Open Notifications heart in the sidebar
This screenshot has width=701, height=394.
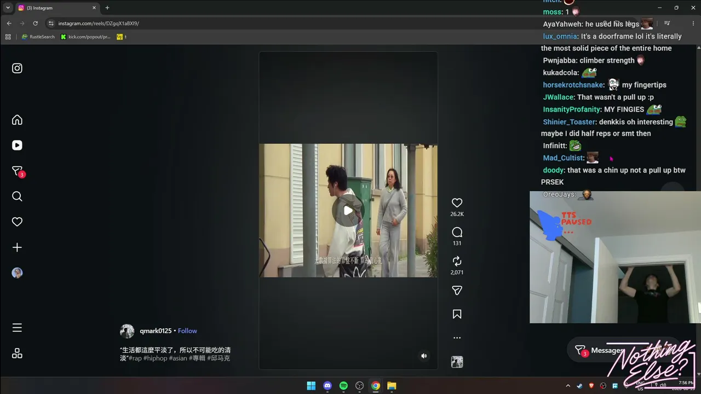click(17, 222)
